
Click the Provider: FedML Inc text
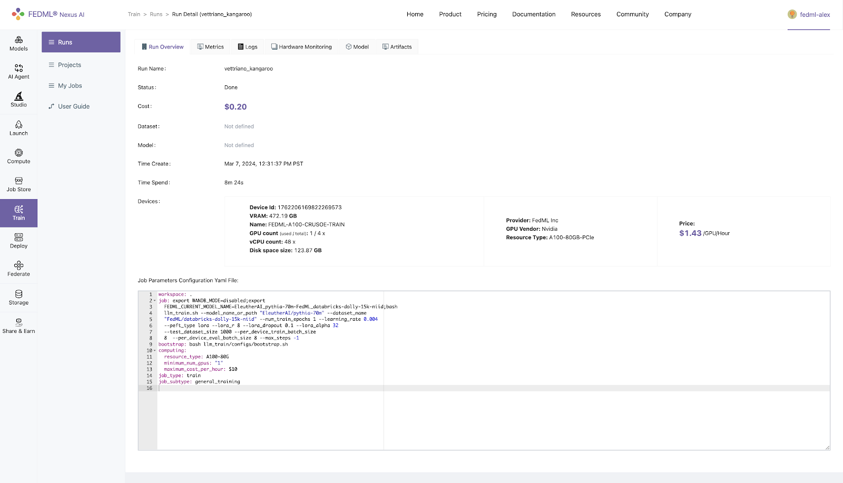pyautogui.click(x=532, y=221)
